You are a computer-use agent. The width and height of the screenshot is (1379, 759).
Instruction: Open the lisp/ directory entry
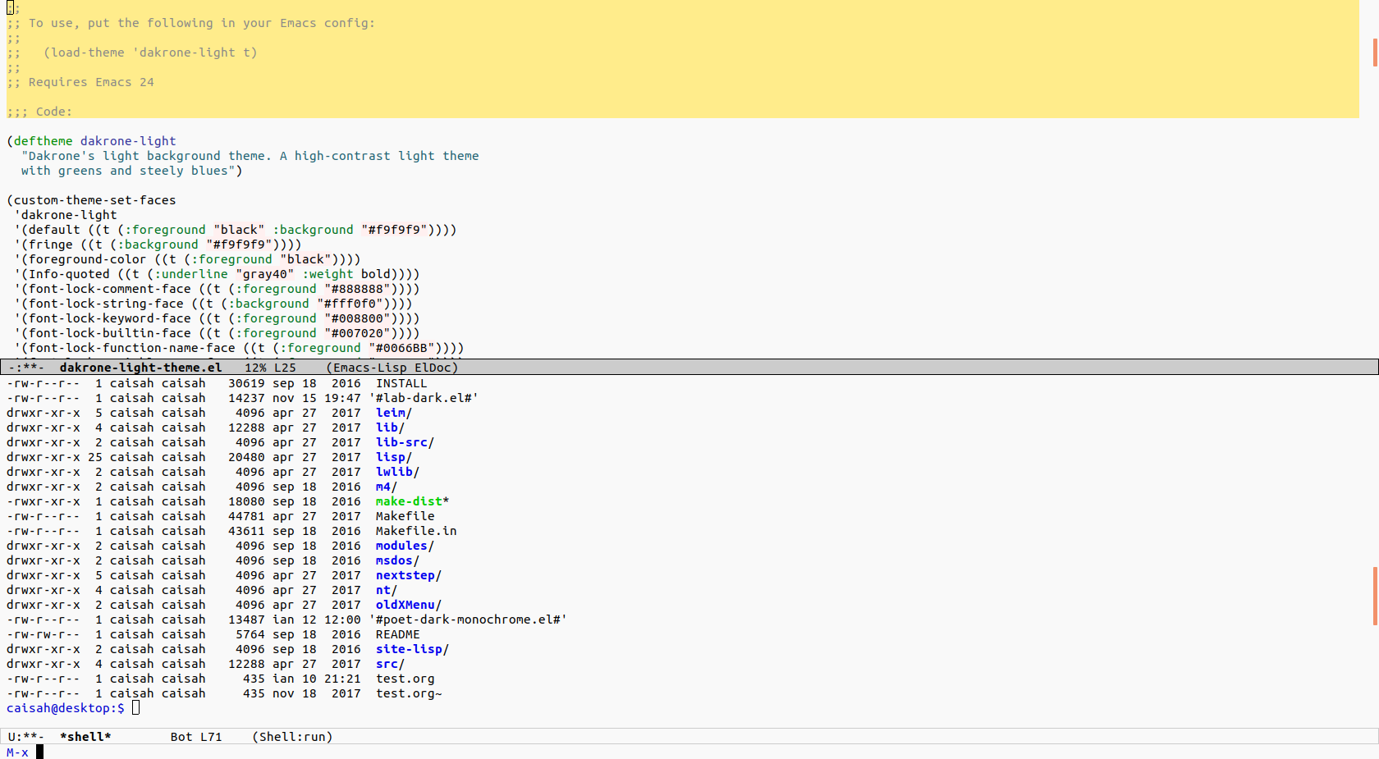coord(394,457)
